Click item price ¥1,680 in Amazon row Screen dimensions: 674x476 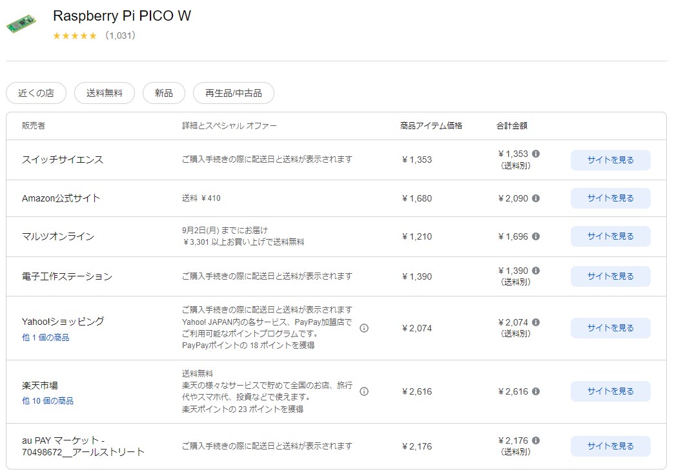click(x=417, y=198)
